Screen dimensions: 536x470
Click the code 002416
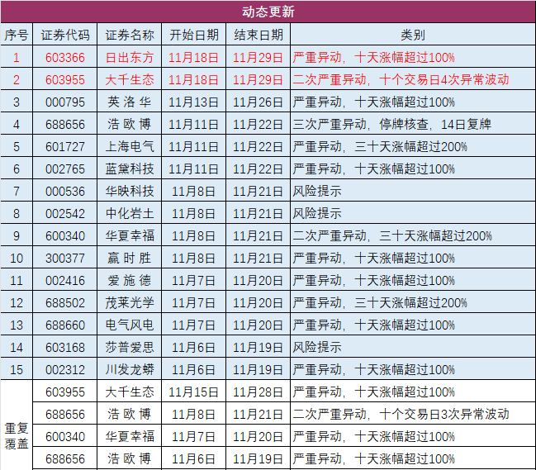pyautogui.click(x=65, y=281)
